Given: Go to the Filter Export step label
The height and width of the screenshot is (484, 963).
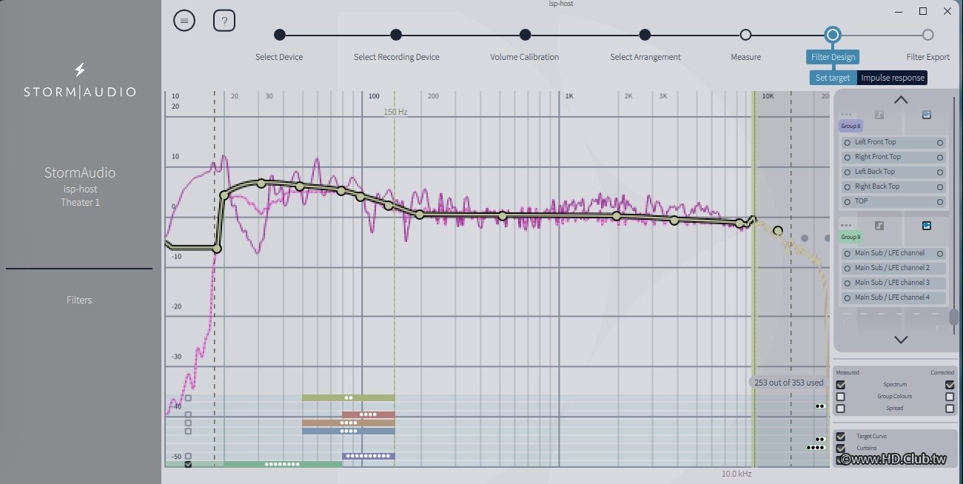Looking at the screenshot, I should 927,57.
